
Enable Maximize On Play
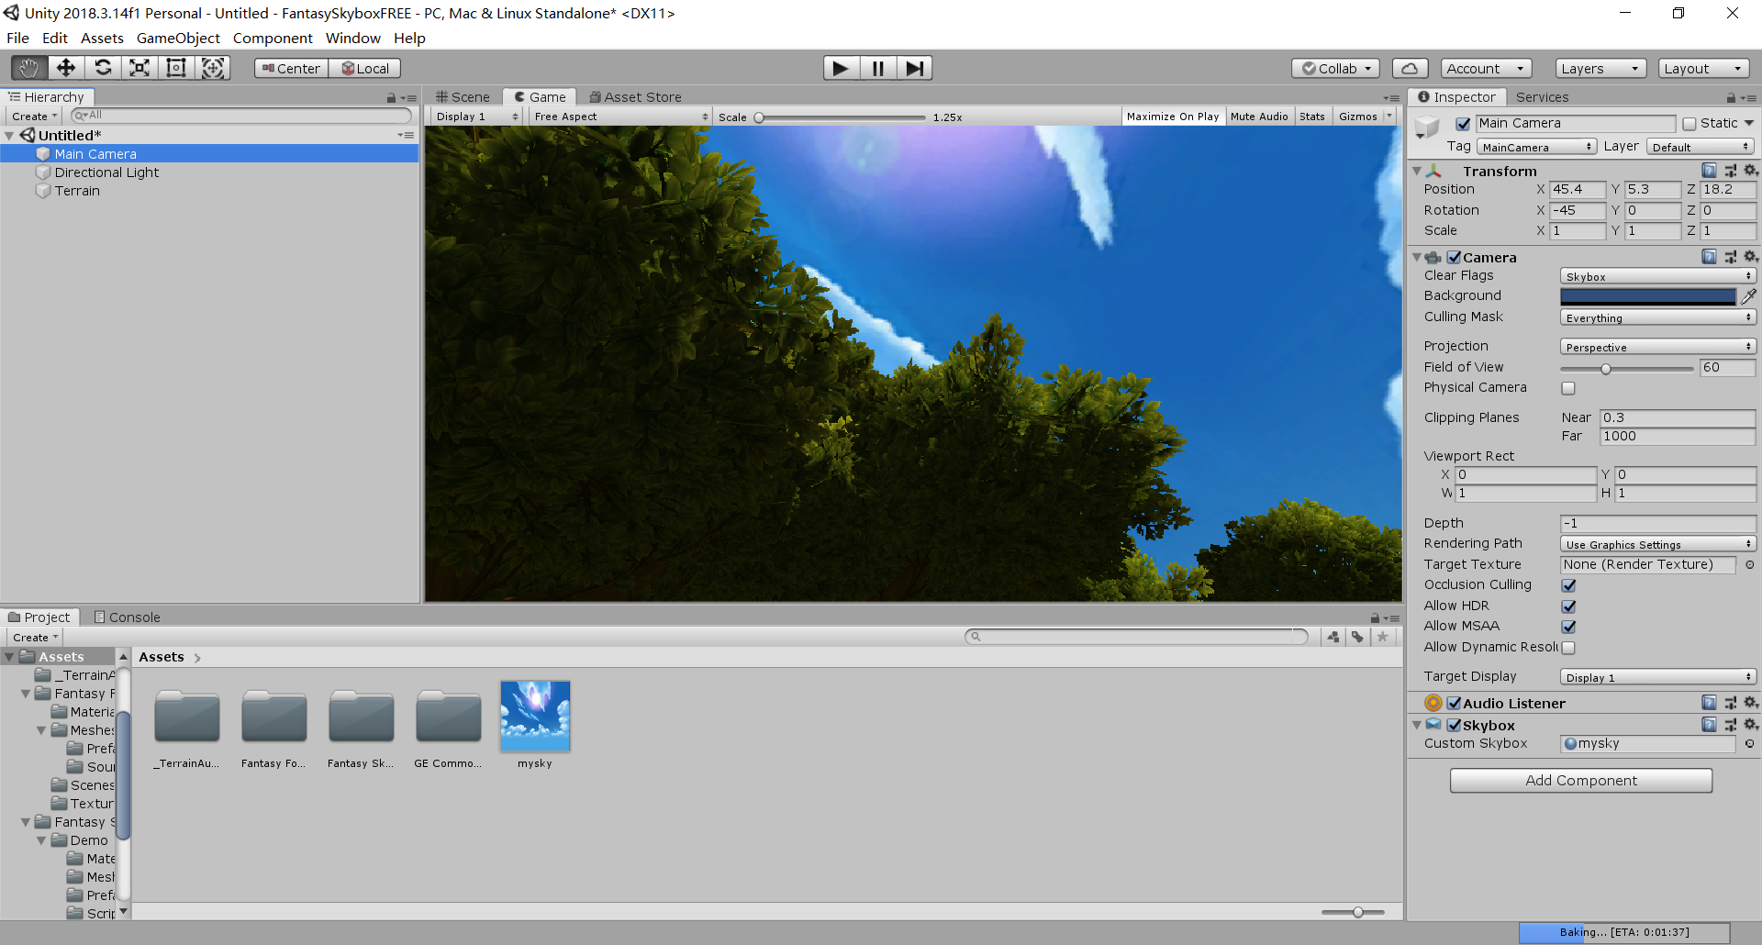coord(1173,116)
